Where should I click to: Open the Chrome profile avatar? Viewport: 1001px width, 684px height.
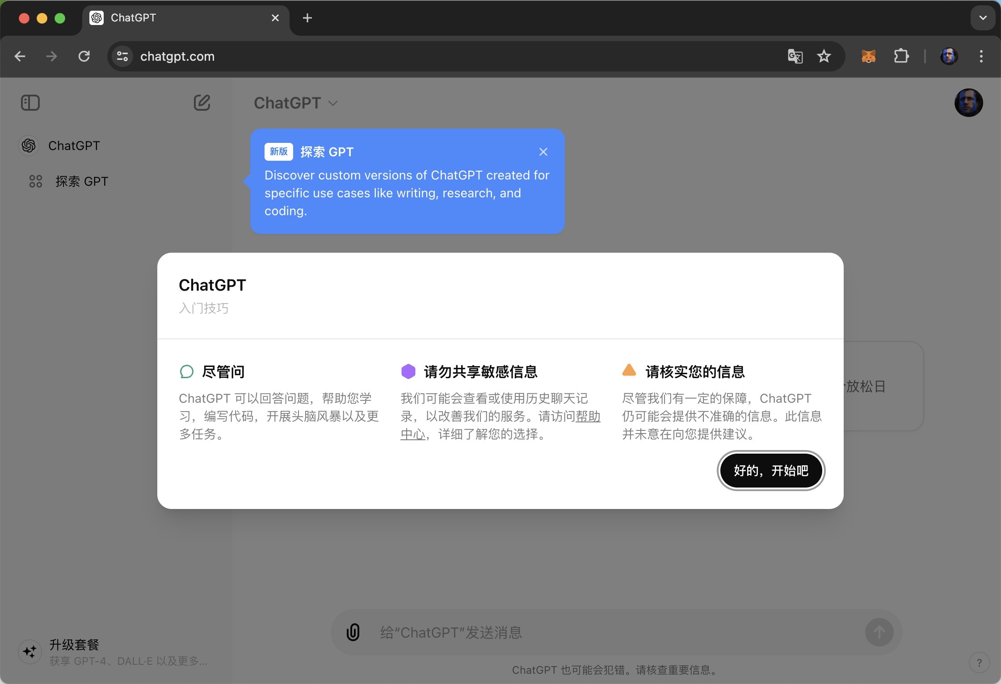point(949,56)
